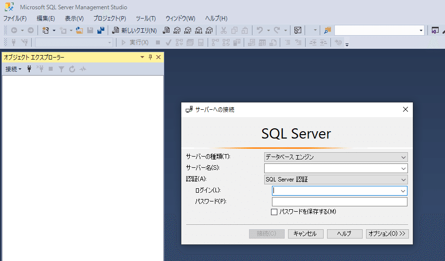Click the Activity Monitor pulse icon in Object Explorer
The width and height of the screenshot is (445, 261).
82,69
